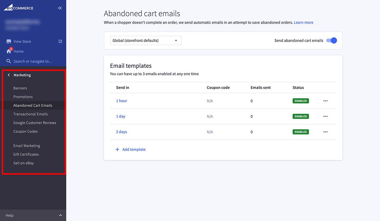Open the ellipsis menu for 2 days template
The width and height of the screenshot is (380, 221).
[325, 132]
